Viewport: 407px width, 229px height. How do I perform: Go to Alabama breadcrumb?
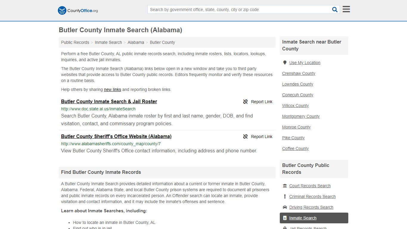click(x=136, y=42)
